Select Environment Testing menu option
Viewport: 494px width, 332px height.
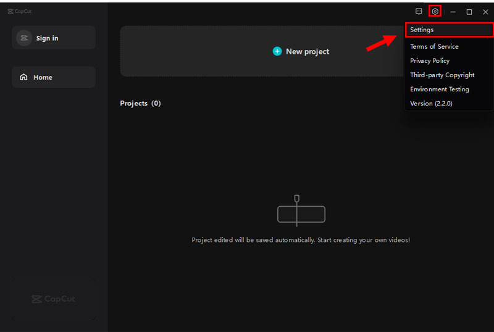(440, 89)
